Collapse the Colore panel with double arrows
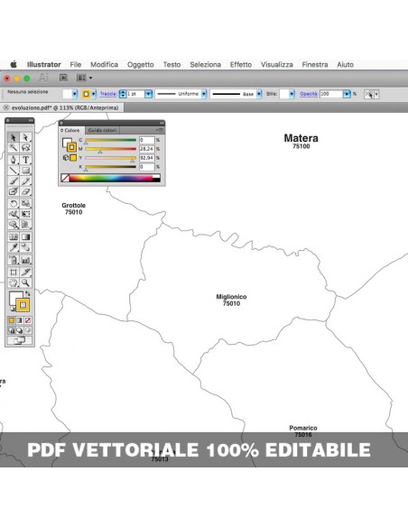 click(162, 123)
